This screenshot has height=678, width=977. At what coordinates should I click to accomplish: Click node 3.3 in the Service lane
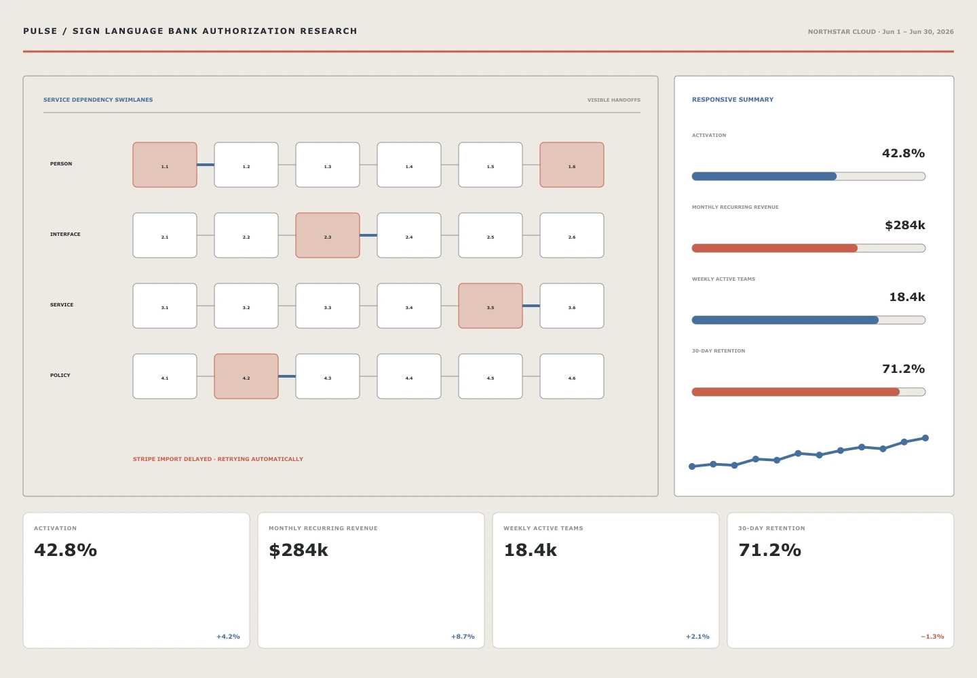pyautogui.click(x=328, y=306)
